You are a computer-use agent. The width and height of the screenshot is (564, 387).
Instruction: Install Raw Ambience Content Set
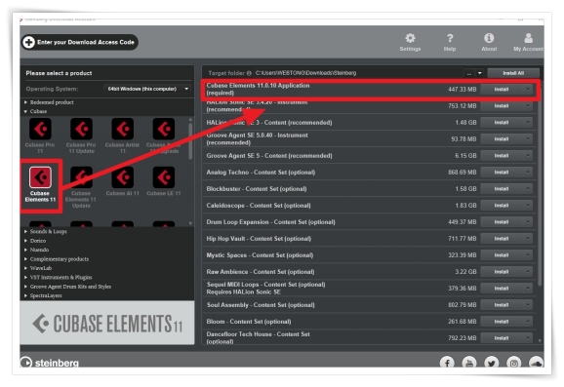tap(502, 272)
